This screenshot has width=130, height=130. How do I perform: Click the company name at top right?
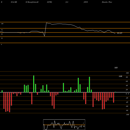pyautogui.click(x=107, y=2)
